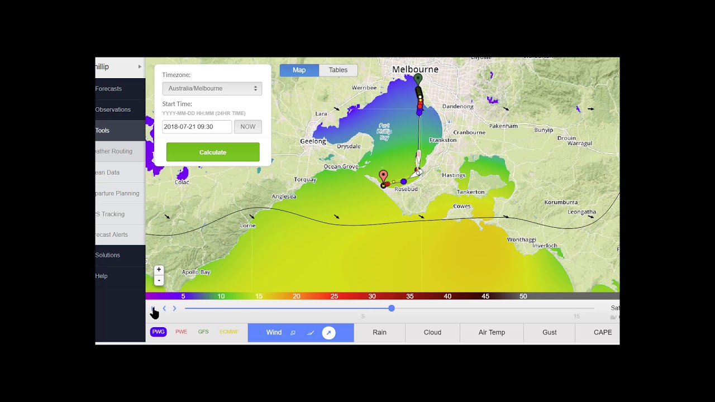715x402 pixels.
Task: Click the Cowes label on the map
Action: (x=462, y=206)
